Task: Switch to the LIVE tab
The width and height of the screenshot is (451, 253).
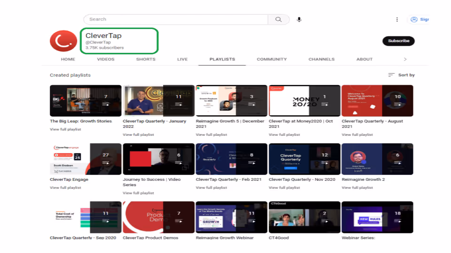Action: [182, 59]
